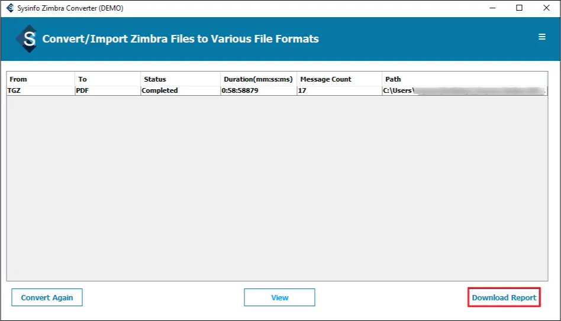Minimize the Sysinfo Zimbra Converter window

click(492, 8)
